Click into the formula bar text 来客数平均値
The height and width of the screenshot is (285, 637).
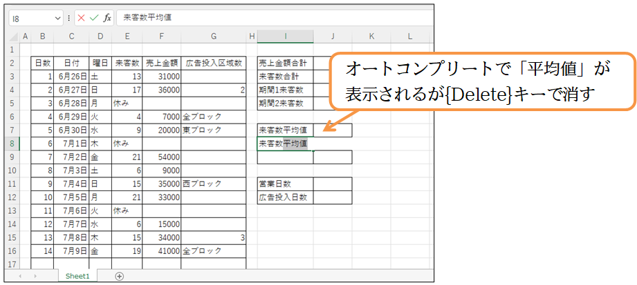[x=147, y=18]
